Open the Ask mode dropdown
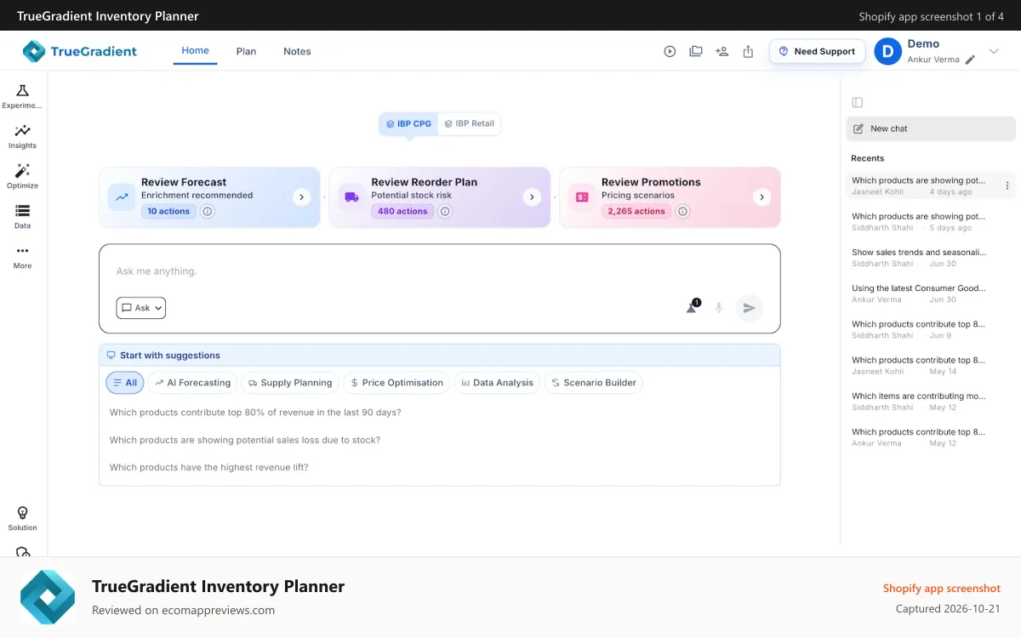The image size is (1021, 638). point(141,308)
